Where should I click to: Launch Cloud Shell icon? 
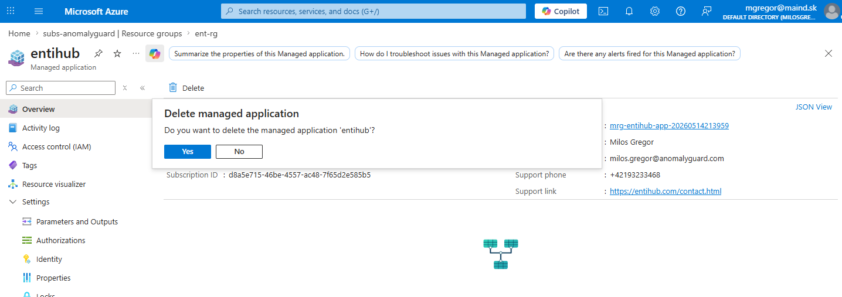pyautogui.click(x=603, y=11)
